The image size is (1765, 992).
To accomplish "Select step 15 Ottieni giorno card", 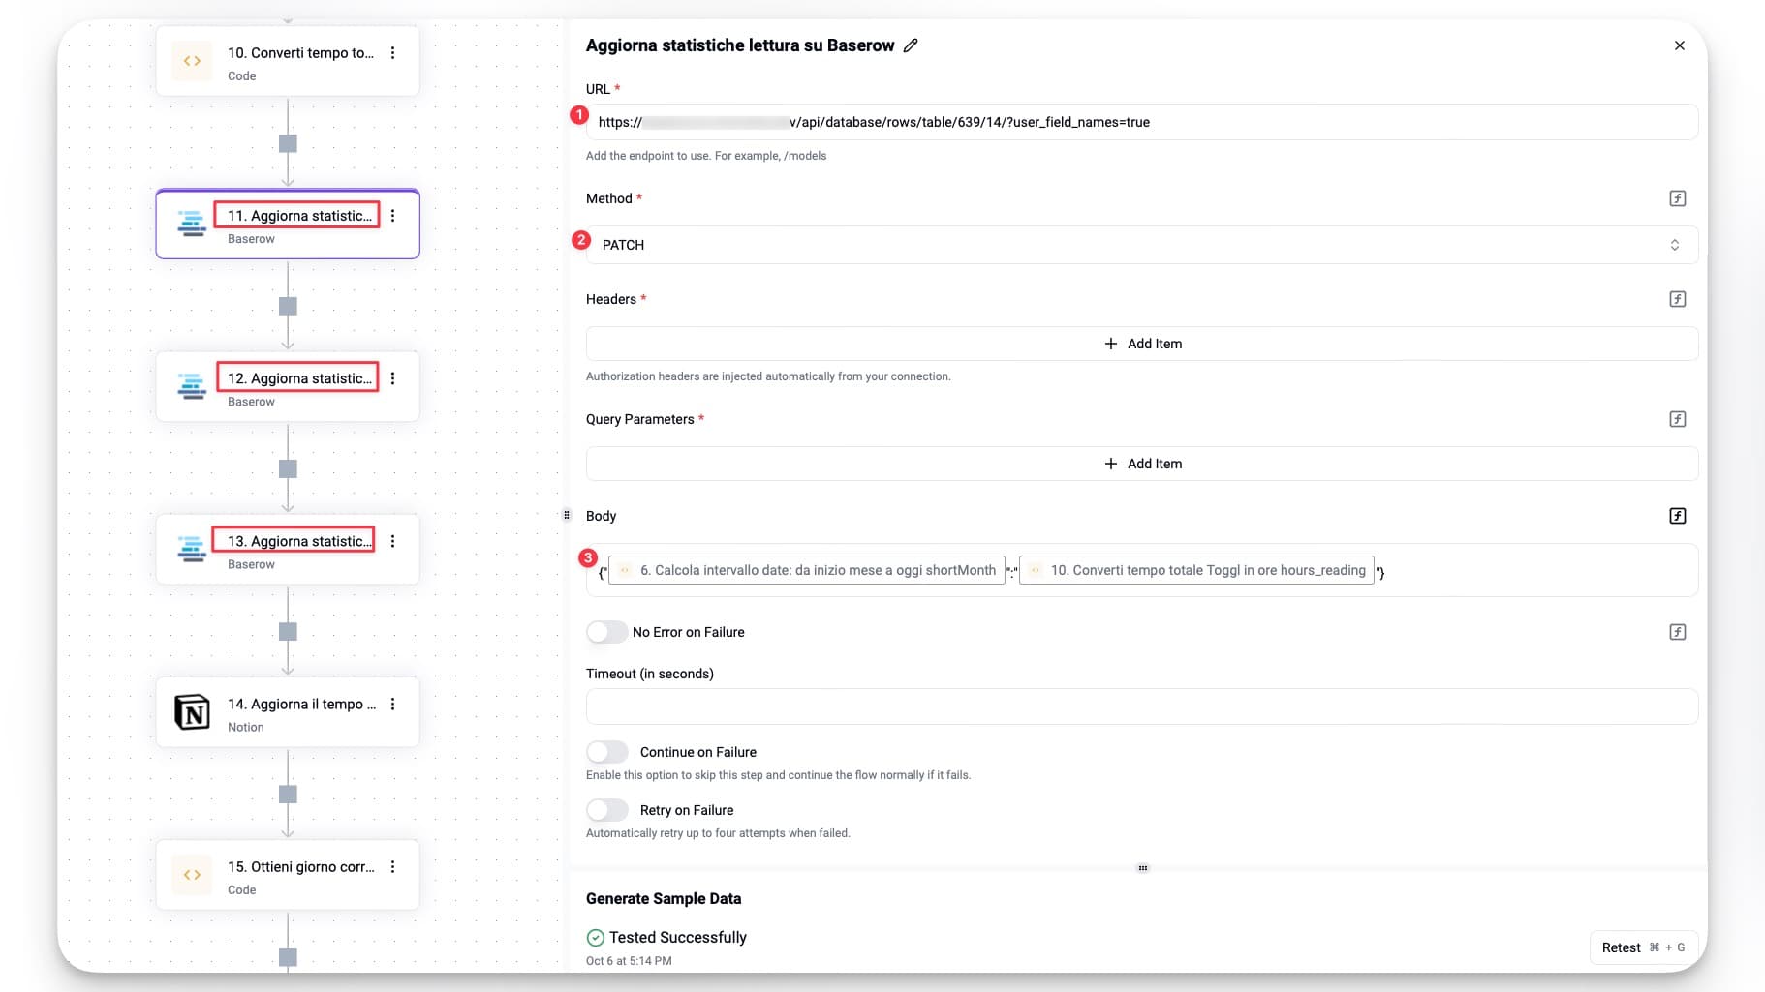I will click(x=288, y=874).
